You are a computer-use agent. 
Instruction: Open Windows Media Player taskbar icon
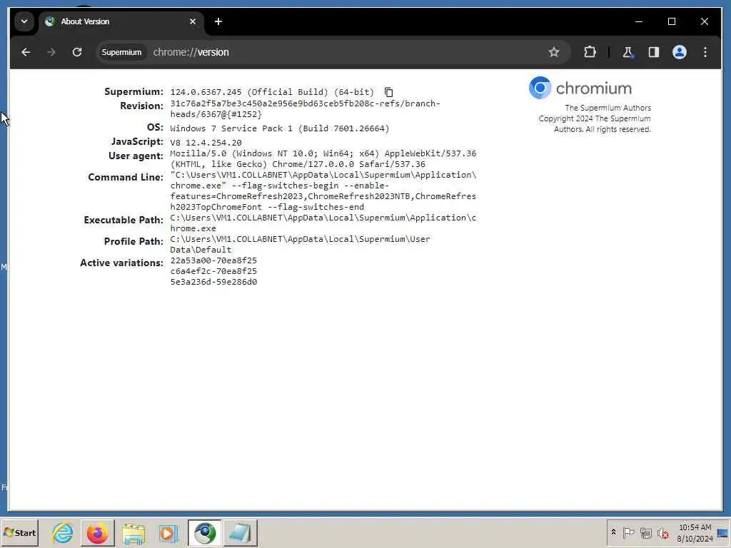168,532
